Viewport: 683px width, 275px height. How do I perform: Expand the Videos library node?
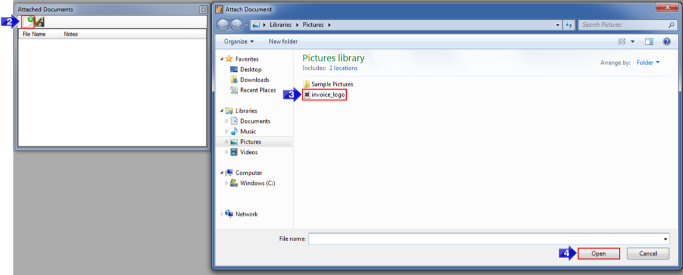227,152
